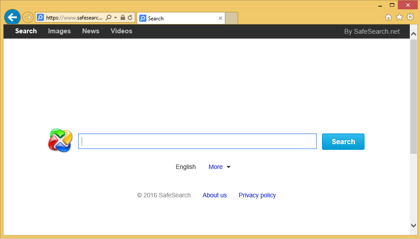Open the Privacy policy link
Image resolution: width=420 pixels, height=239 pixels.
click(x=257, y=195)
